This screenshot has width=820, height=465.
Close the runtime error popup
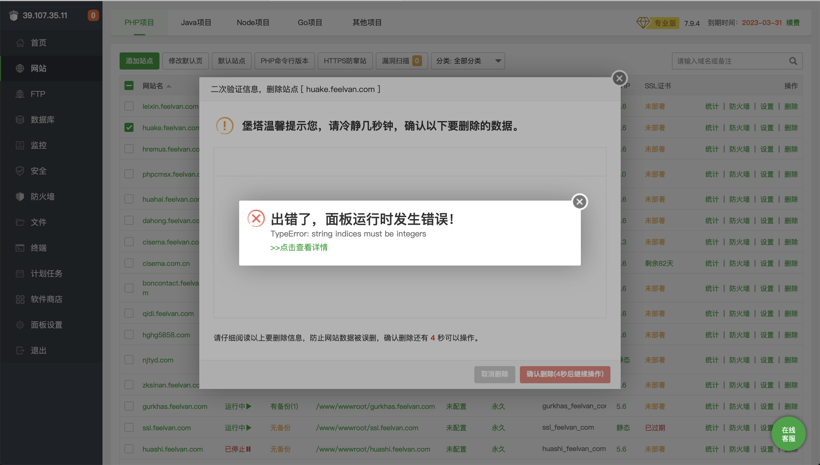[x=579, y=201]
